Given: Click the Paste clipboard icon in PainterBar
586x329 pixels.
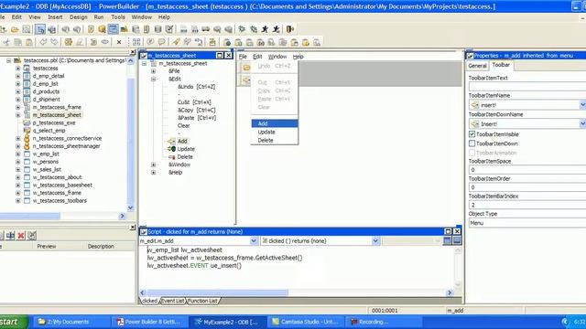Looking at the screenshot, I should point(28,42).
